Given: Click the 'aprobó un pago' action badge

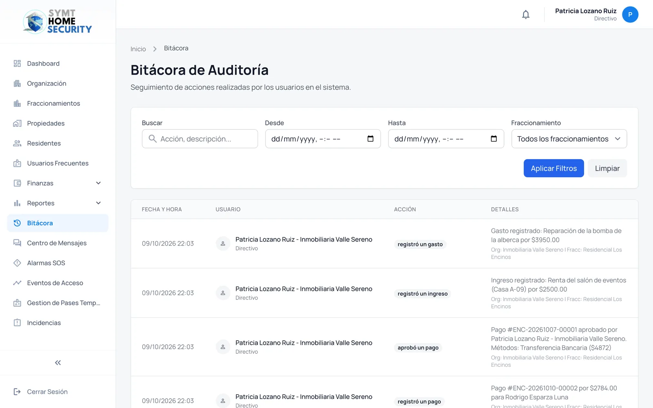Looking at the screenshot, I should (418, 348).
